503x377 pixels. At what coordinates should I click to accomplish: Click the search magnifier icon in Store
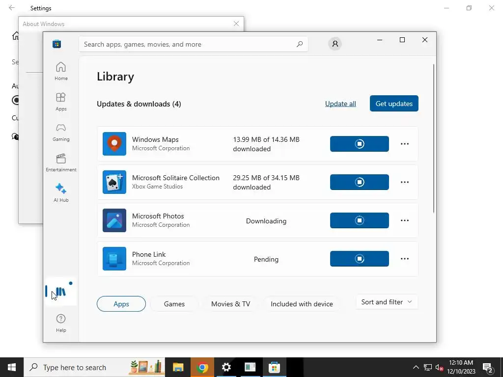[x=300, y=44]
